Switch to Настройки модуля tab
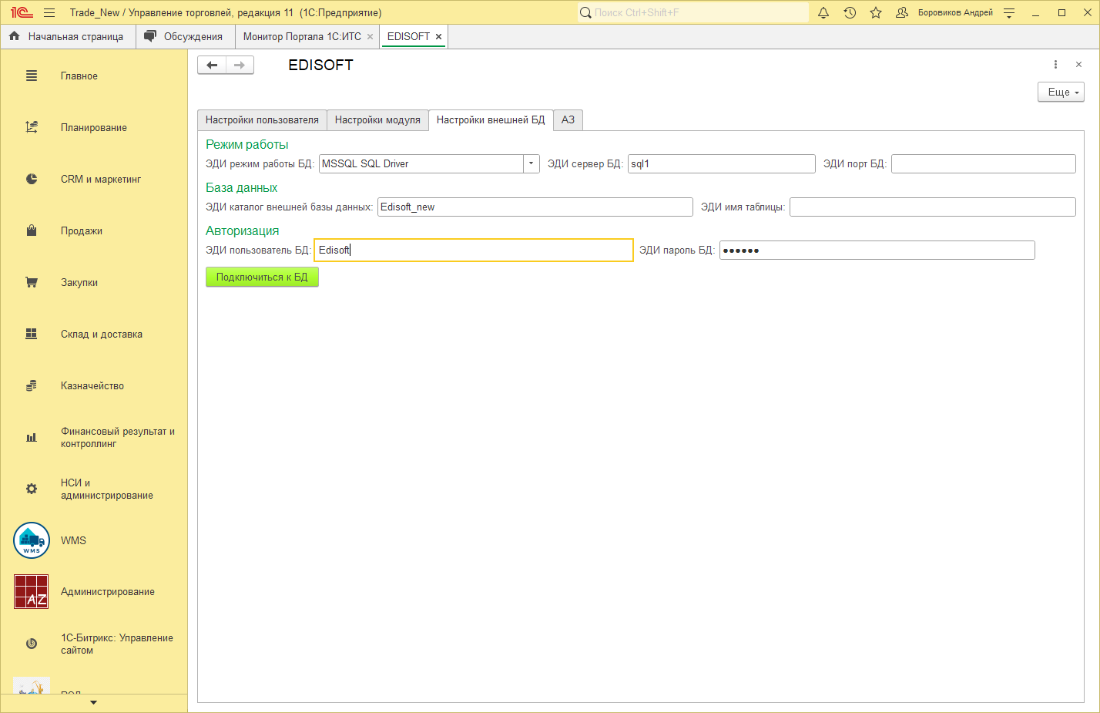The height and width of the screenshot is (713, 1100). point(377,120)
